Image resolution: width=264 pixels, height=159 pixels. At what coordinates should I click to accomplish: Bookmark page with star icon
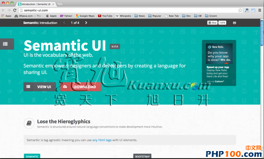click(240, 10)
